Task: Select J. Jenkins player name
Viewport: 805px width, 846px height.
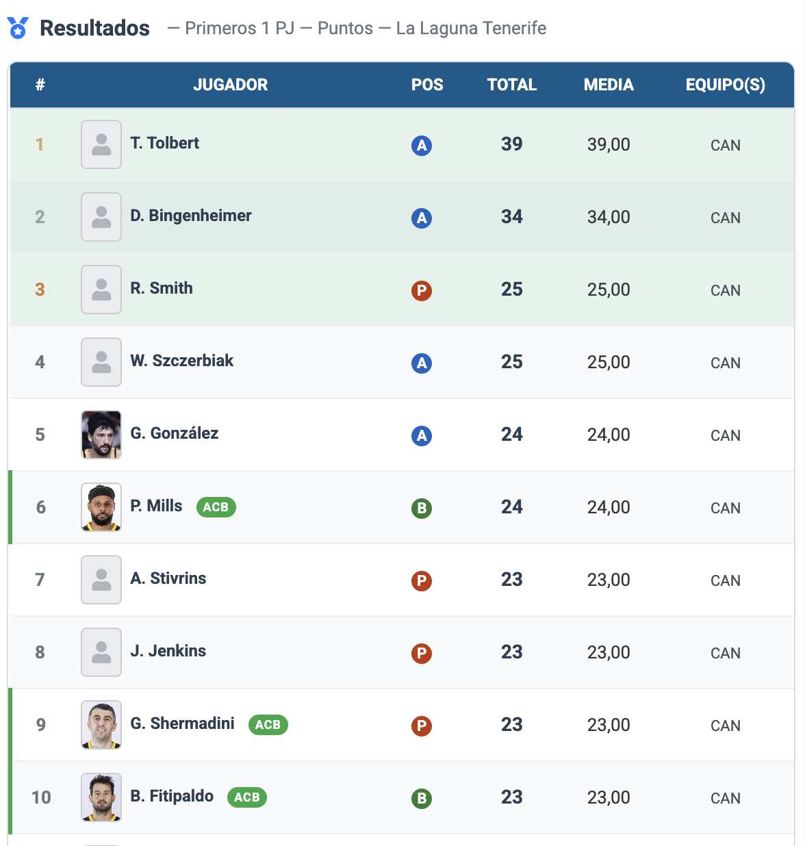Action: pos(168,651)
